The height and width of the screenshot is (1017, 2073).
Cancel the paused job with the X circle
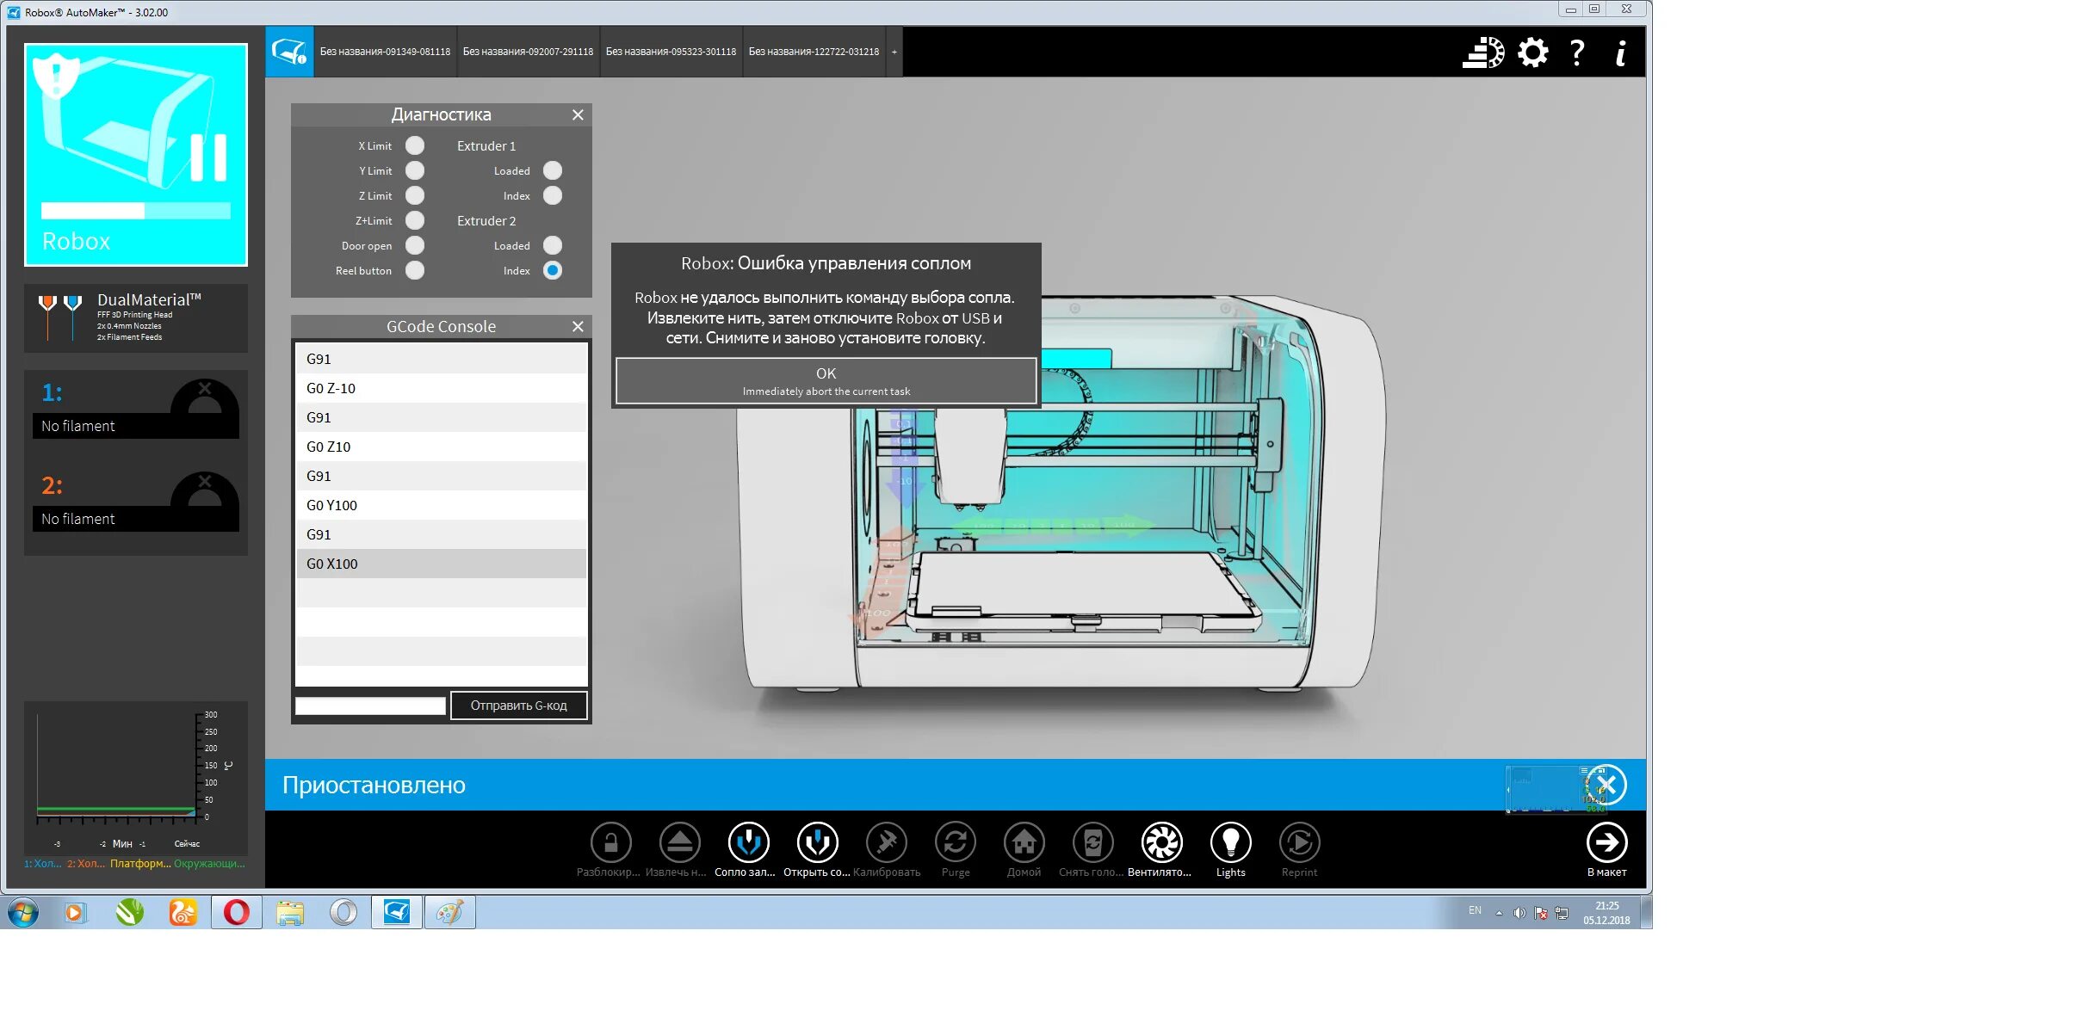pyautogui.click(x=1606, y=785)
